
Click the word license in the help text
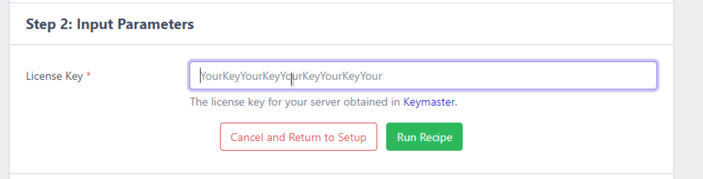[x=228, y=102]
